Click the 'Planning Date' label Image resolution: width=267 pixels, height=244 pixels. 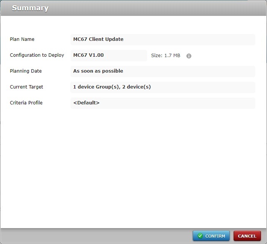coord(26,71)
